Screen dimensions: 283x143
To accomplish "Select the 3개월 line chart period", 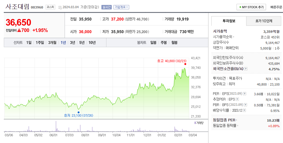I will tap(52, 42).
